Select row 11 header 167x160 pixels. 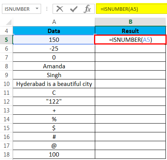(x=7, y=92)
